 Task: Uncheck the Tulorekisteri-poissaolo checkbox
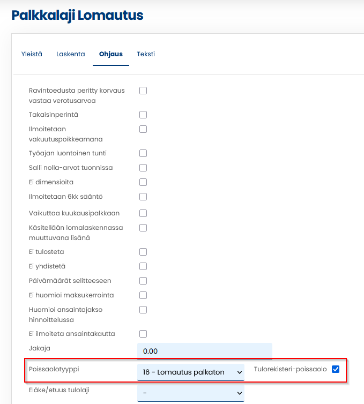336,369
